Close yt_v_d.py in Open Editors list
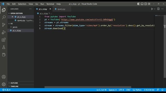The image size is (166, 93). coord(12,17)
